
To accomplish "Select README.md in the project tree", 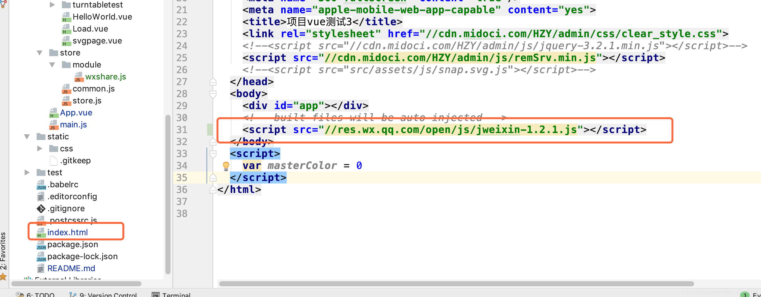I will tap(71, 268).
